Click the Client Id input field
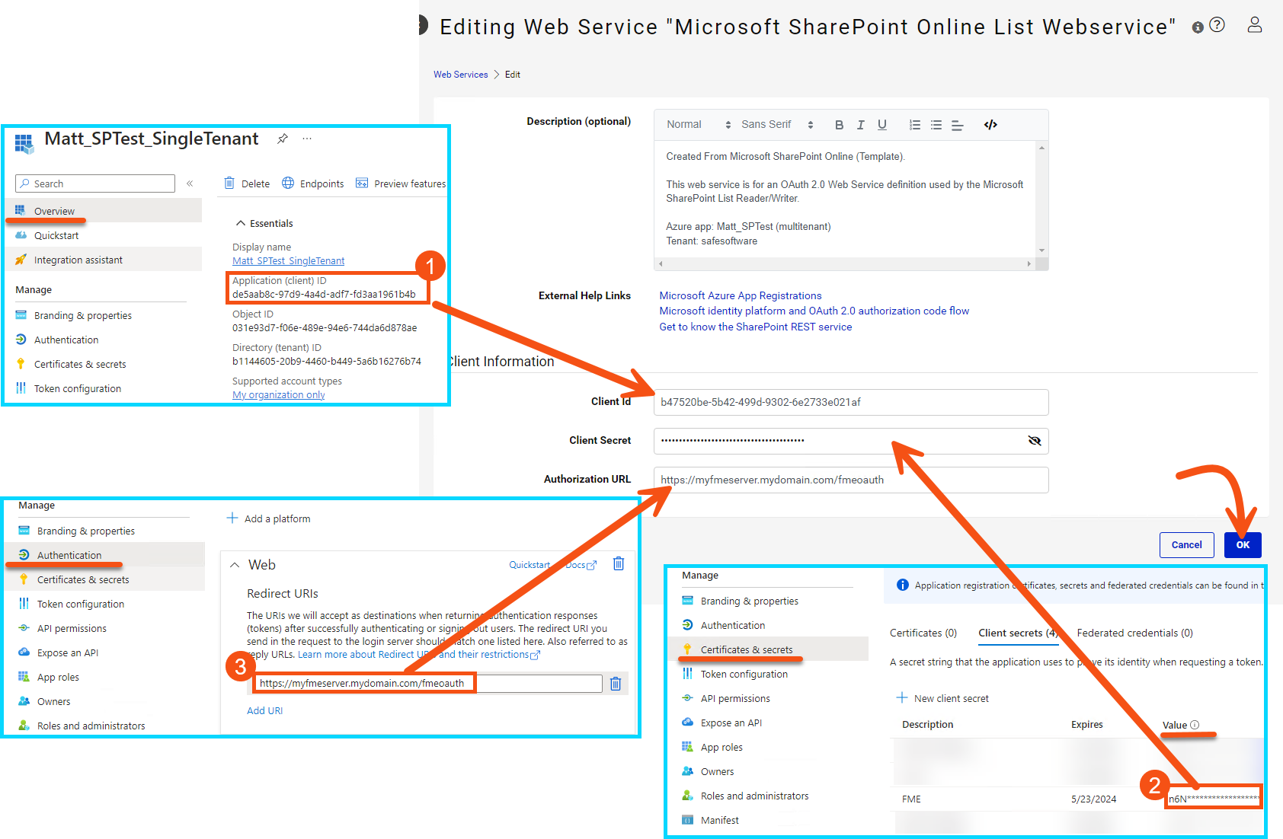 (x=850, y=402)
